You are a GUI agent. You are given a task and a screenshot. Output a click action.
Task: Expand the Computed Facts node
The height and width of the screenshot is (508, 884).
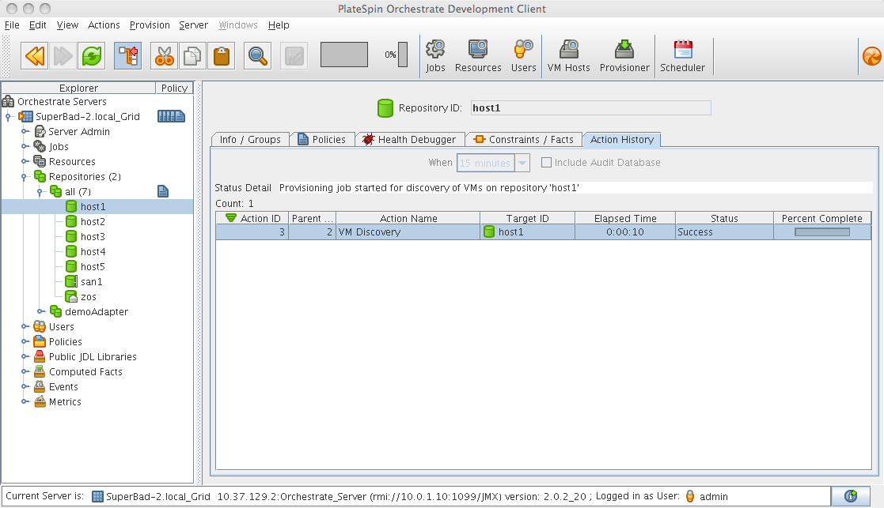[25, 372]
